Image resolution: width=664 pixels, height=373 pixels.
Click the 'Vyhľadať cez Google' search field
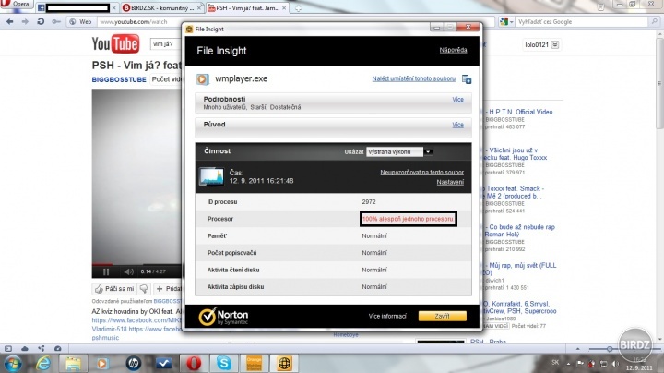tap(582, 21)
